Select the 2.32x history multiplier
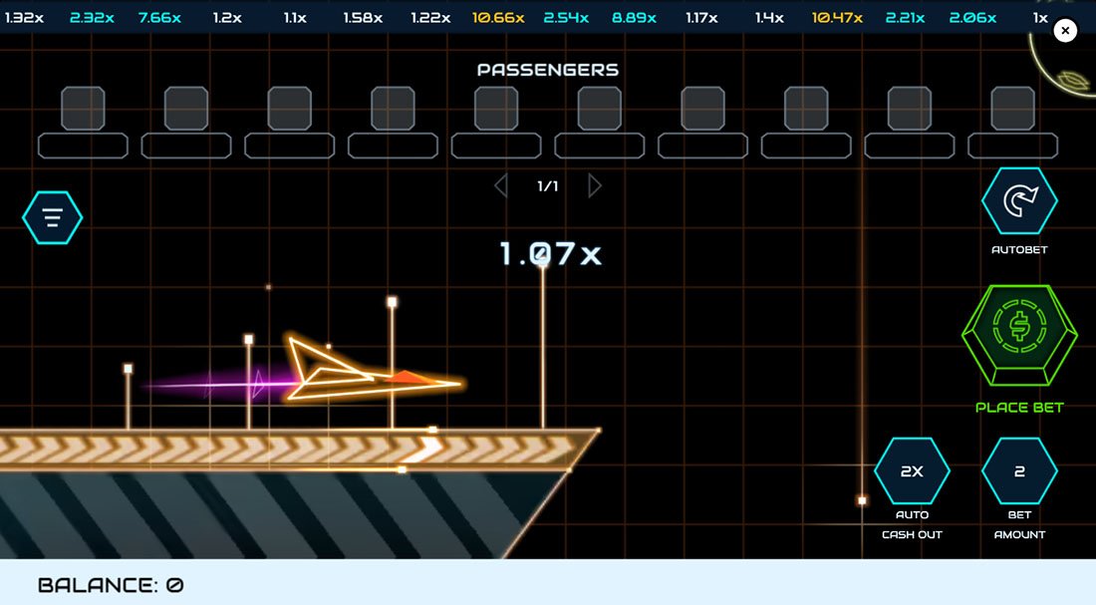The height and width of the screenshot is (605, 1096). 92,18
